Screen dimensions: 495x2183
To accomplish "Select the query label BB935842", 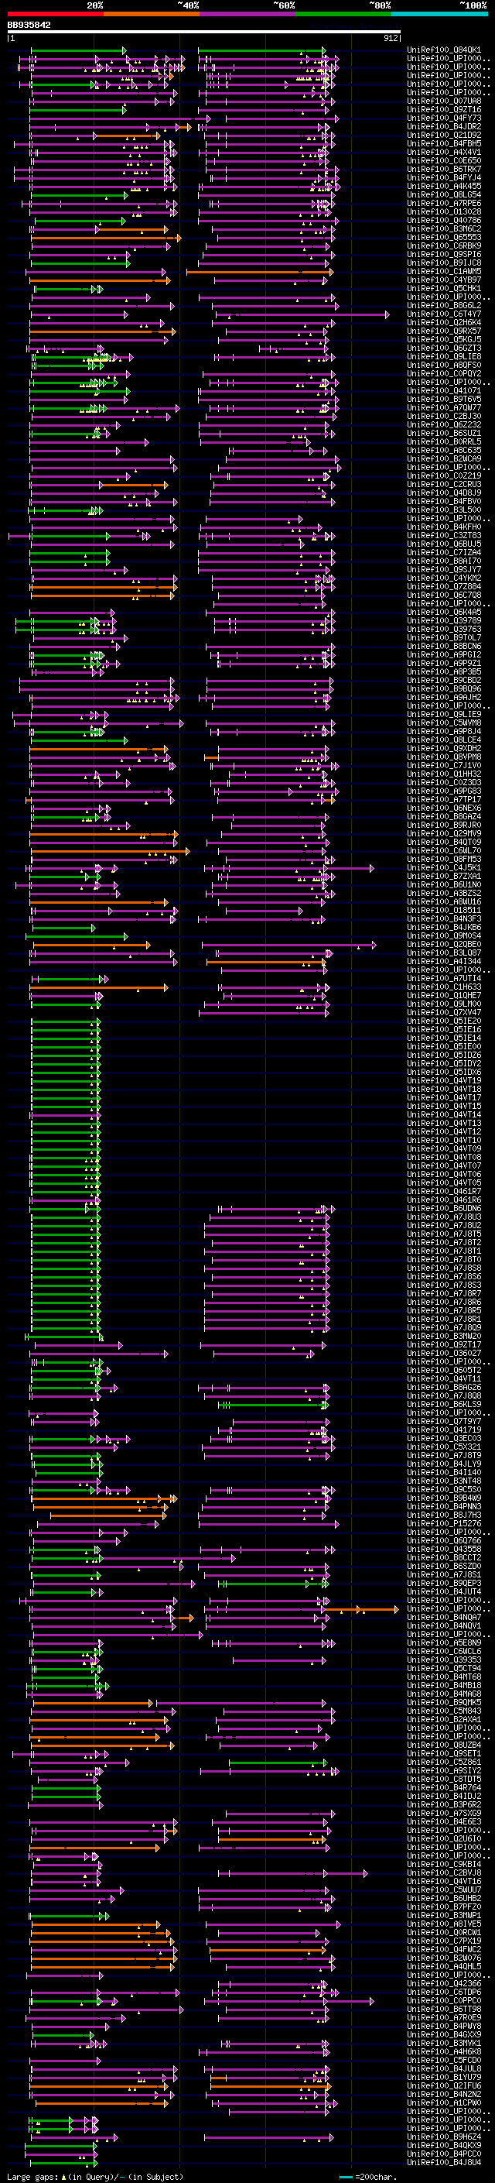I will coord(29,25).
